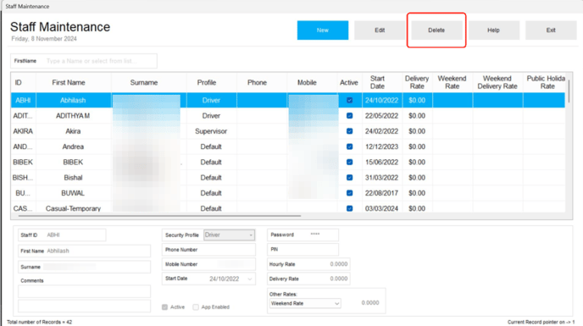Select the Akira first name cell
Screen dimensions: 583x326
coord(73,131)
